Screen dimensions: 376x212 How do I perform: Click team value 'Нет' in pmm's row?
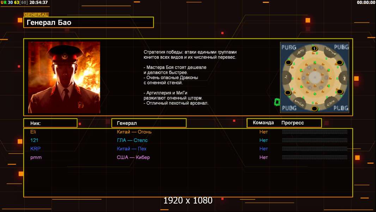[x=263, y=157]
